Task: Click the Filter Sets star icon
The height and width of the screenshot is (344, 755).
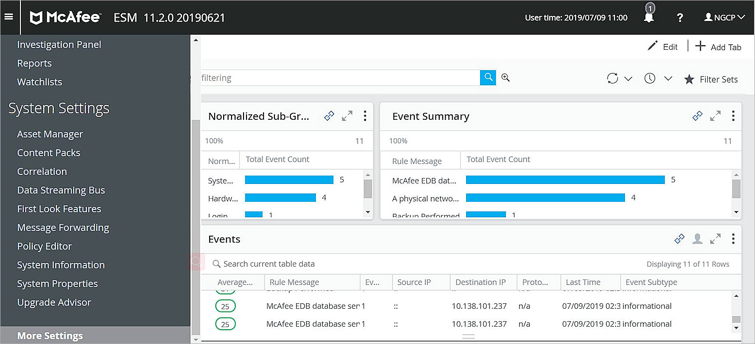Action: (689, 79)
